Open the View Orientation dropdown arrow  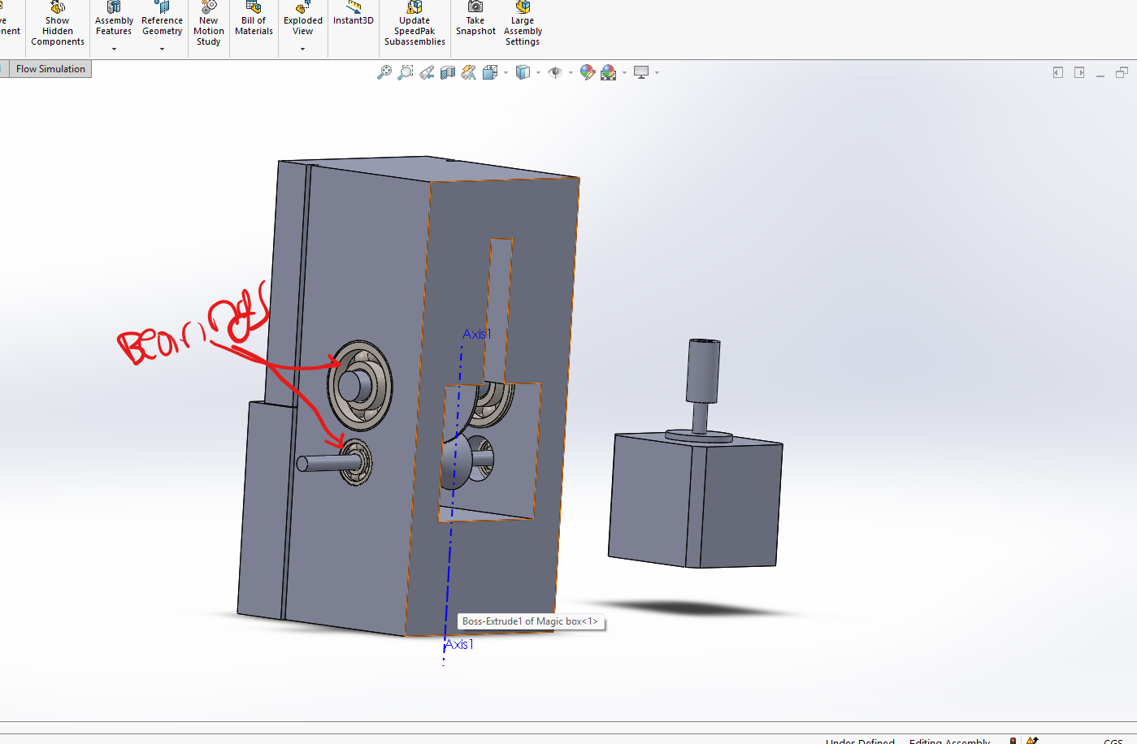click(506, 72)
